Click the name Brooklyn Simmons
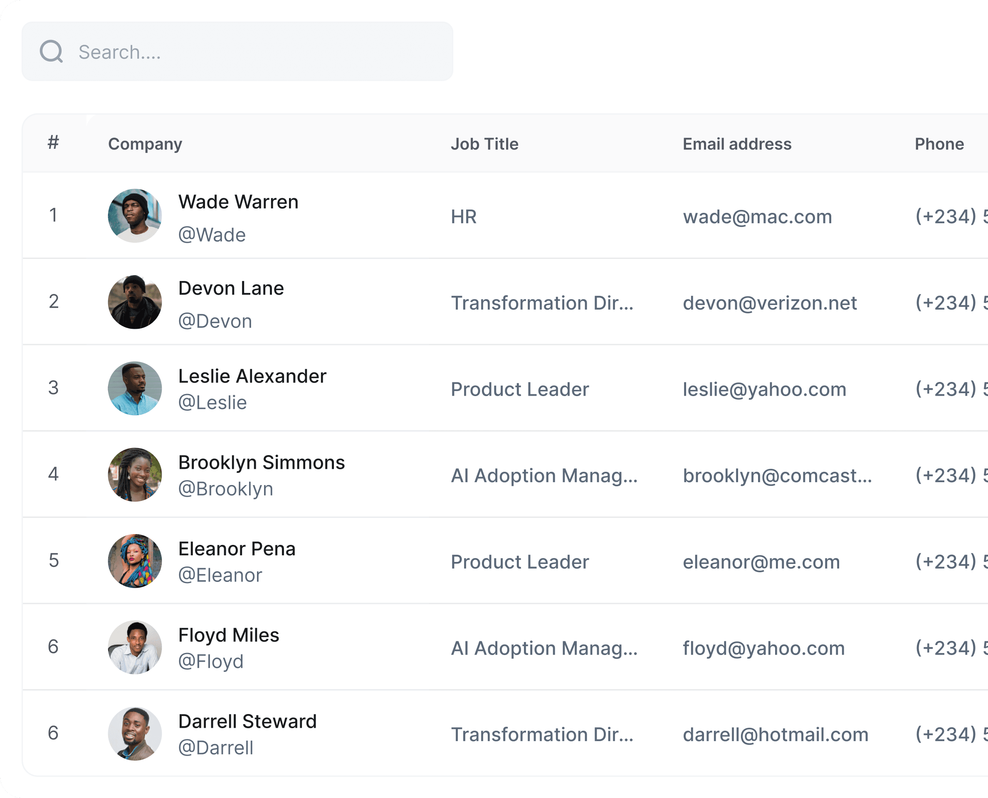Viewport: 988px width, 798px height. 261,463
